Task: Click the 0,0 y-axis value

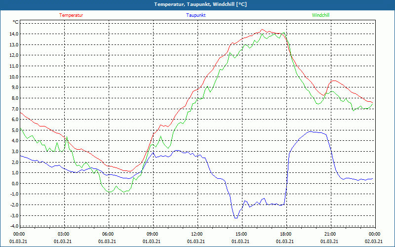Action: 15,183
